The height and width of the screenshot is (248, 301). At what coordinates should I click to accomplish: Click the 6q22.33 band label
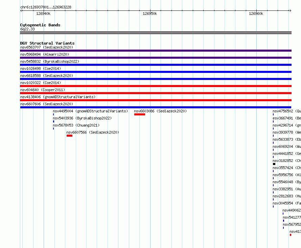(x=27, y=29)
